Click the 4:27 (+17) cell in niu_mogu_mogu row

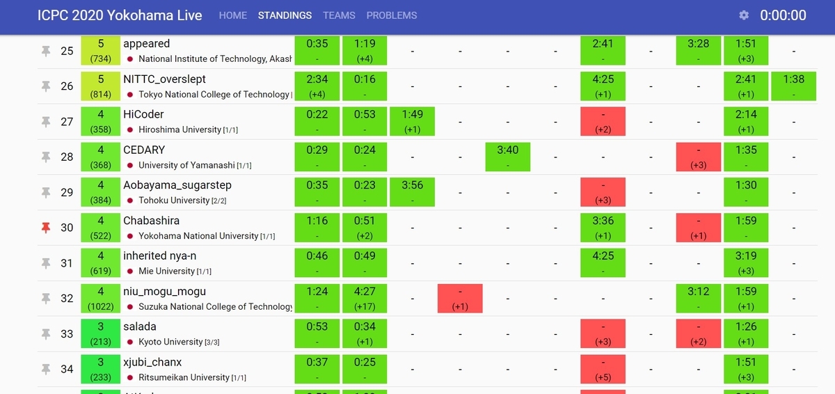(x=365, y=299)
